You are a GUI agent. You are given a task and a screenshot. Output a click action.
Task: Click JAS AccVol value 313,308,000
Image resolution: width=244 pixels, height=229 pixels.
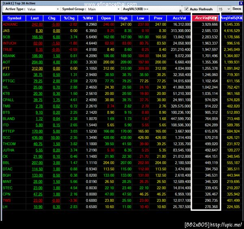181,31
